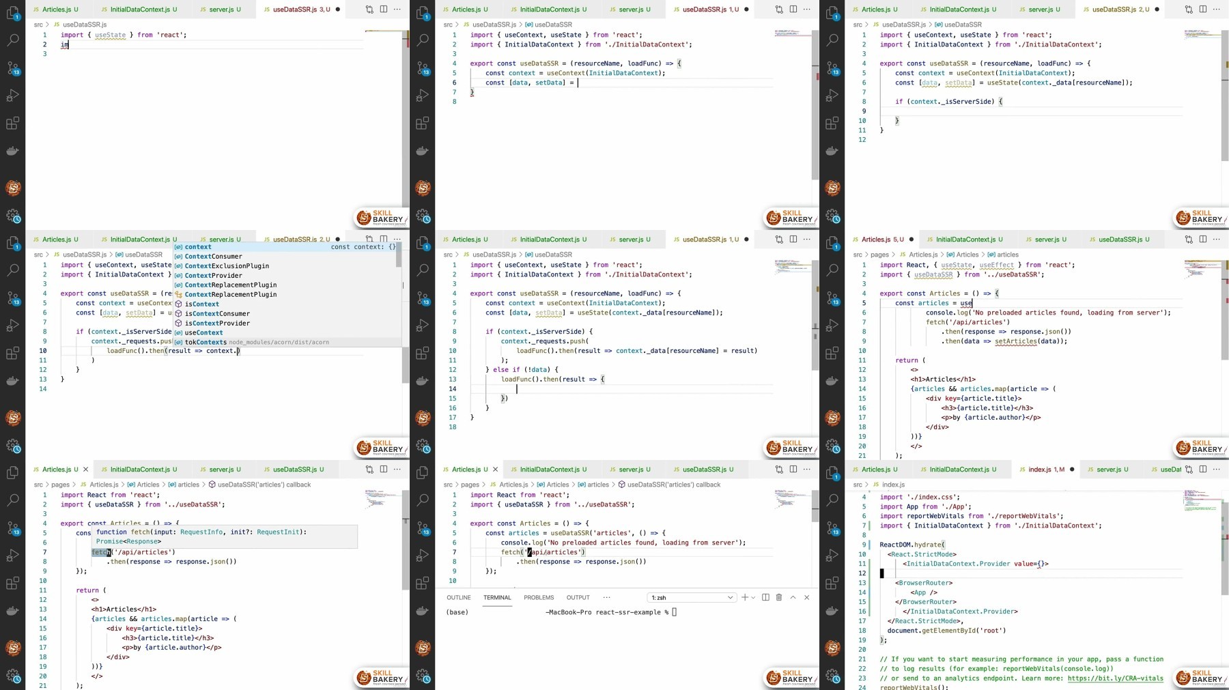The image size is (1229, 690).
Task: Pick ContextProvider in the suggestion list
Action: [x=213, y=275]
